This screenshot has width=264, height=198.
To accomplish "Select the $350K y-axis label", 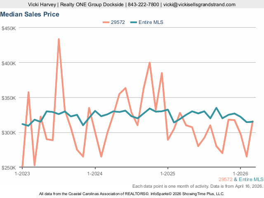I will point(9,98).
